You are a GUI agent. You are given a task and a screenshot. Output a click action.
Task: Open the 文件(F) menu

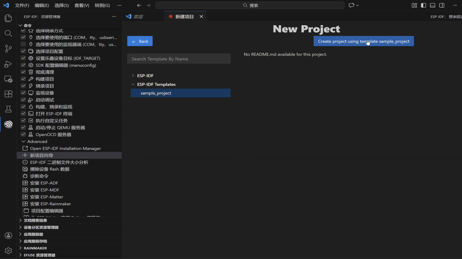(22, 5)
